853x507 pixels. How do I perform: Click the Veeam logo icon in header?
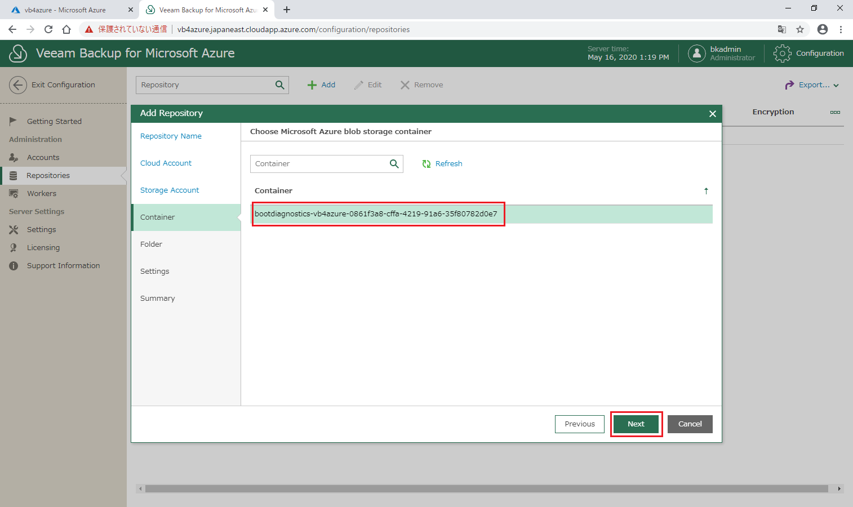(x=18, y=54)
